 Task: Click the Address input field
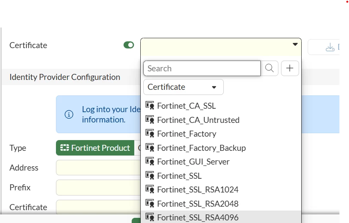point(98,168)
